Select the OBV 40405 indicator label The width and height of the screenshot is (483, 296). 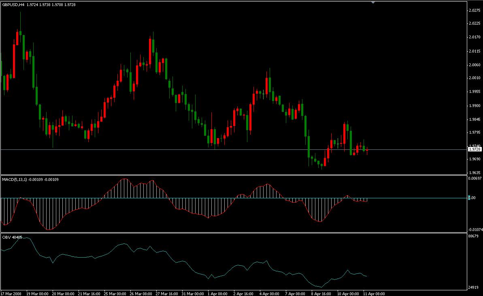click(12, 237)
